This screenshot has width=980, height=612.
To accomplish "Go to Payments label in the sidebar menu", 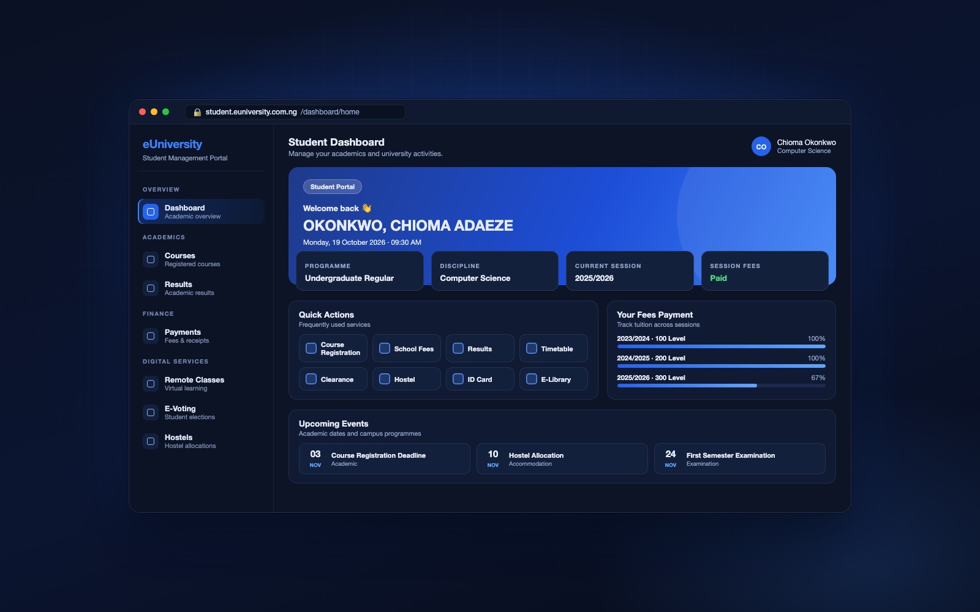I will (183, 332).
